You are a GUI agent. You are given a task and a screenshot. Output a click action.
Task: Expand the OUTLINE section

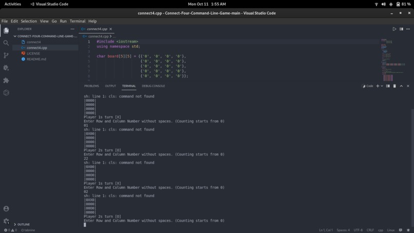click(x=45, y=224)
